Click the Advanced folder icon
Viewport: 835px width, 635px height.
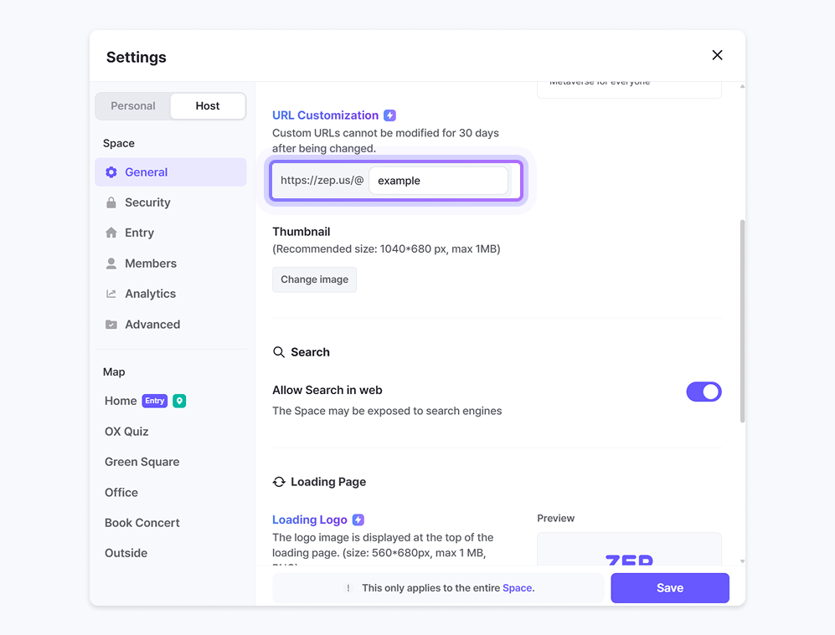(111, 325)
